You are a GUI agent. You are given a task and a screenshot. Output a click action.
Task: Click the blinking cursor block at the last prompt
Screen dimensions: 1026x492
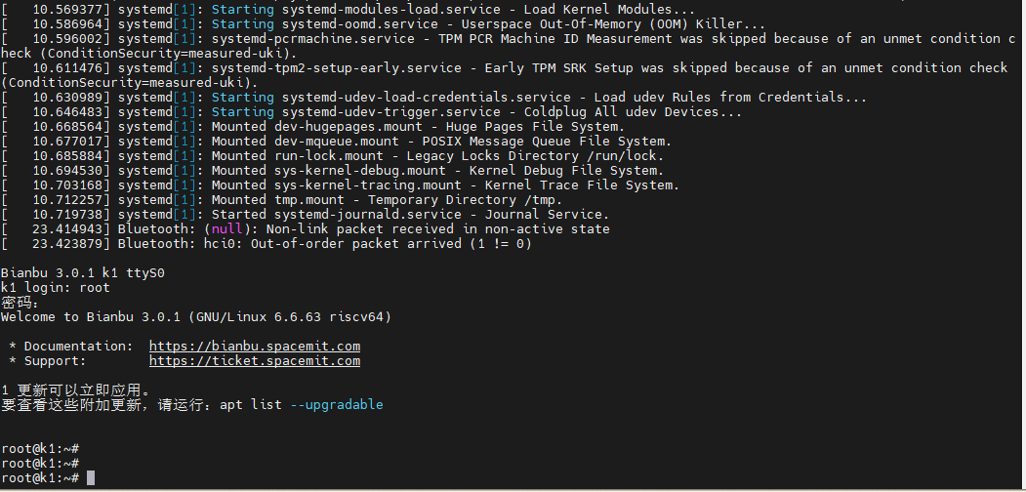(91, 478)
